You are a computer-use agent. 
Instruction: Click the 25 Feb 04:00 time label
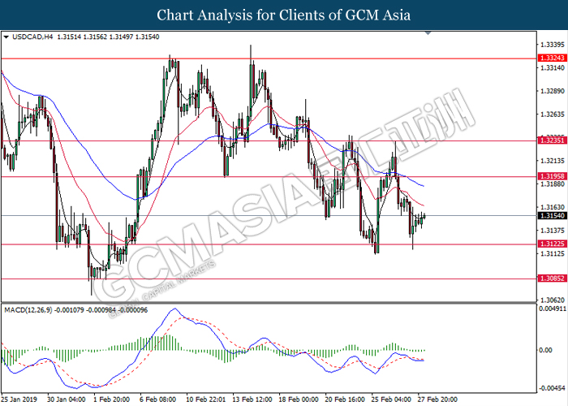[x=391, y=400]
